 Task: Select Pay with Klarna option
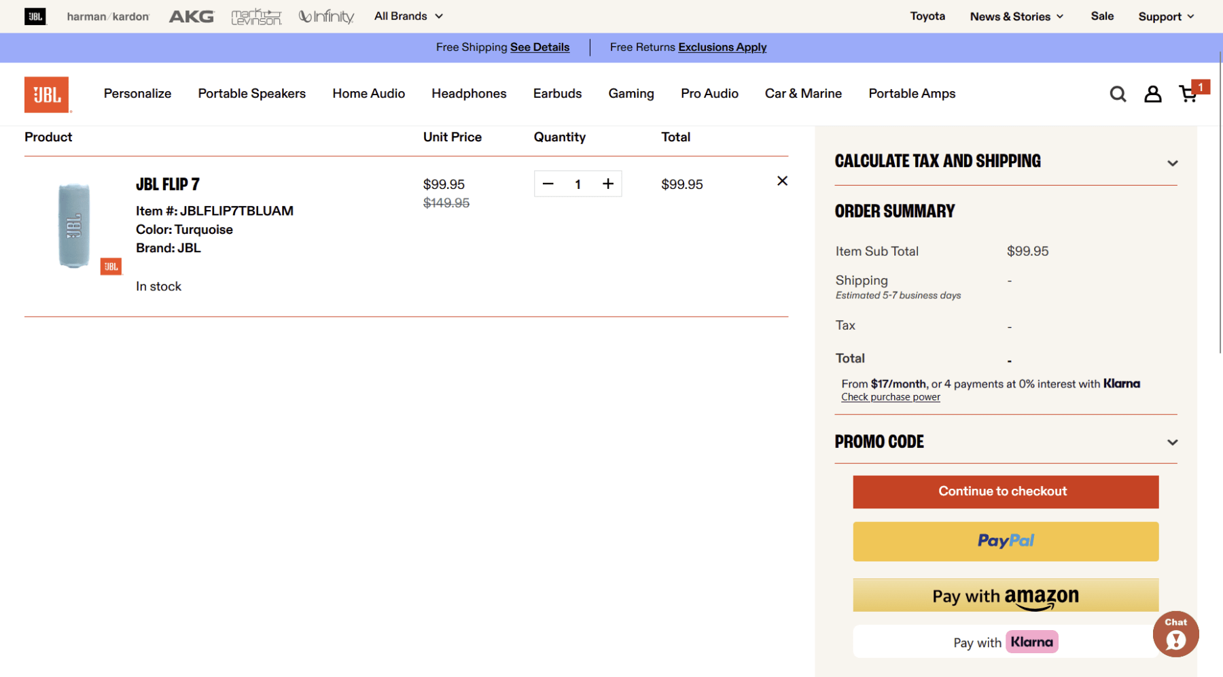[x=1005, y=641]
